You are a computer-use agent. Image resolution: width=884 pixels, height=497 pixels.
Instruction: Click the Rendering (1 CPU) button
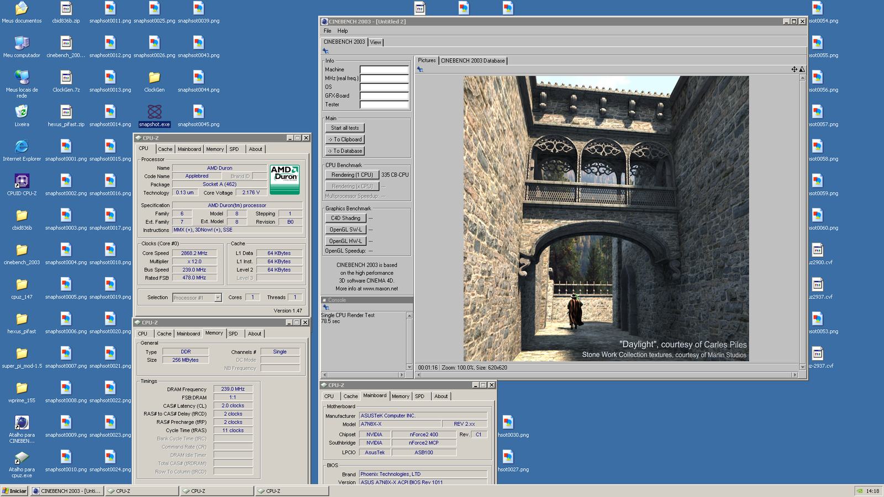pyautogui.click(x=352, y=175)
